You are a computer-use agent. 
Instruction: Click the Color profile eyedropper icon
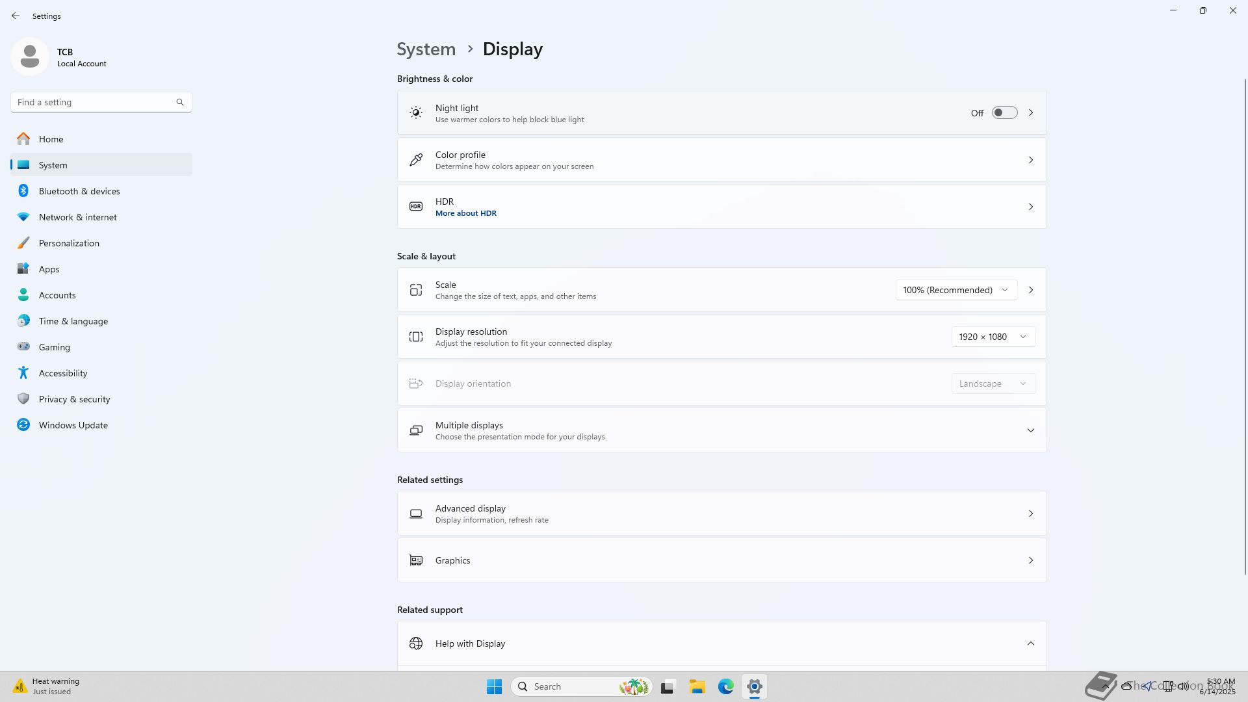[x=416, y=160]
